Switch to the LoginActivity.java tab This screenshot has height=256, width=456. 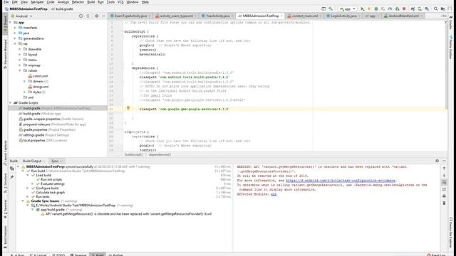[343, 16]
